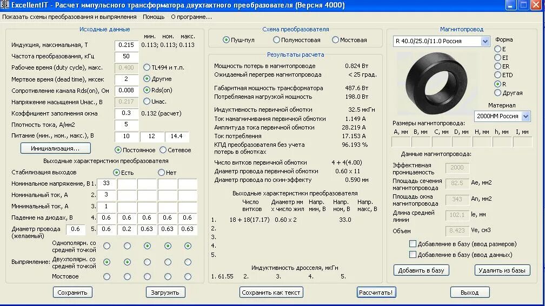Click the window fill factor field 0.3

tap(127, 113)
